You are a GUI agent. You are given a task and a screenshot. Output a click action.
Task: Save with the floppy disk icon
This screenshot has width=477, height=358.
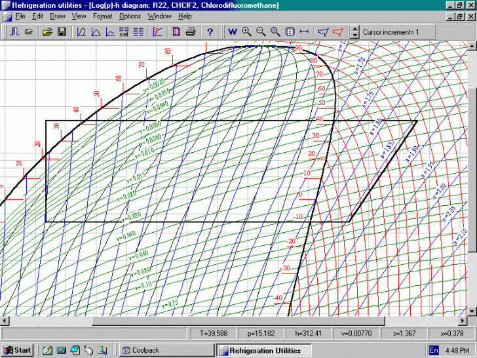pyautogui.click(x=62, y=31)
